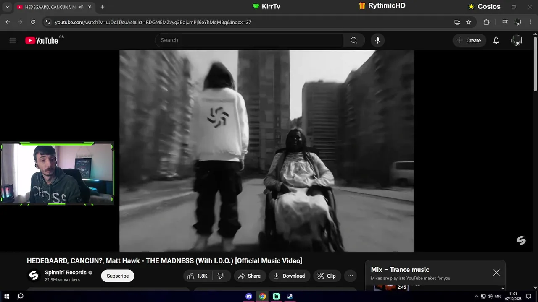Screen dimensions: 538x302
Task: Click the page scrollbar down arrow
Action: click(x=535, y=288)
